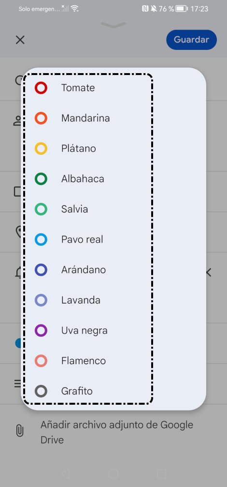The height and width of the screenshot is (487, 227).
Task: Choose the Arándano blue ring
Action: tap(41, 270)
